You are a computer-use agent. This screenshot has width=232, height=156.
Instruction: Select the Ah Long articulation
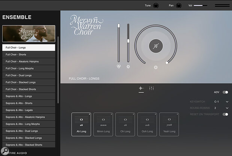pos(81,124)
